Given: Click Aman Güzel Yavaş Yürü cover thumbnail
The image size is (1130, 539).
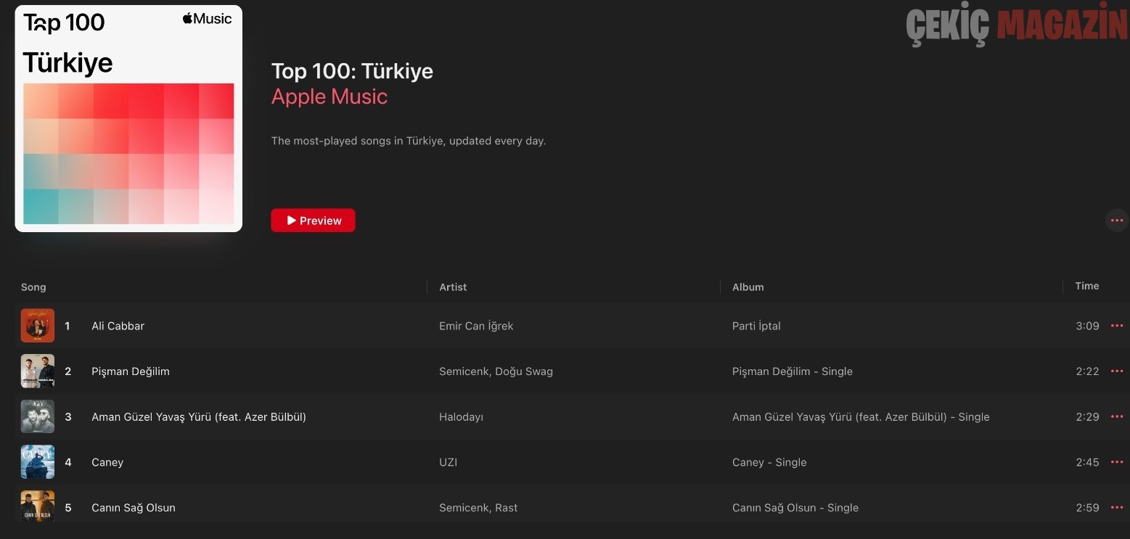Looking at the screenshot, I should [x=38, y=416].
